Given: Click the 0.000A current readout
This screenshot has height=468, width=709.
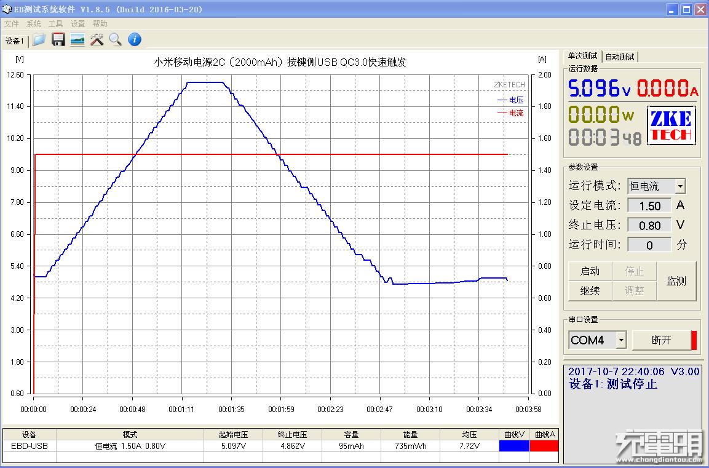Looking at the screenshot, I should 668,88.
